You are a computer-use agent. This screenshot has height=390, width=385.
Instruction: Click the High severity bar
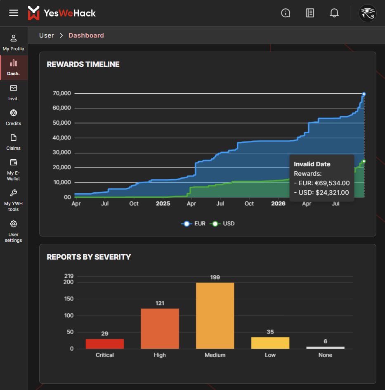160,329
